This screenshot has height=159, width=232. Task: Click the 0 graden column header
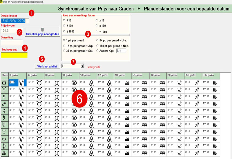point(18,76)
